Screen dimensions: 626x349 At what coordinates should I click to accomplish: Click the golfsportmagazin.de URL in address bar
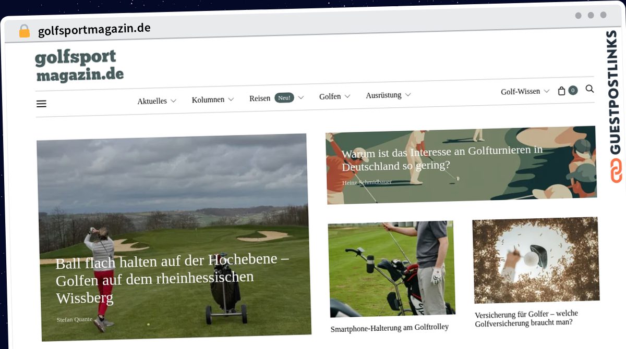[x=94, y=30]
